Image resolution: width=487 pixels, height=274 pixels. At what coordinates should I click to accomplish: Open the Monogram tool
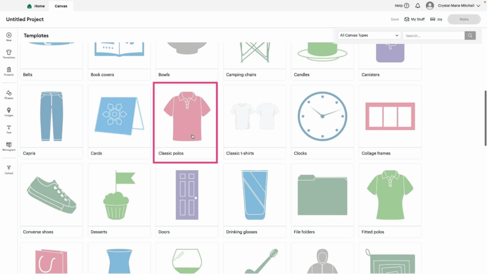point(9,147)
